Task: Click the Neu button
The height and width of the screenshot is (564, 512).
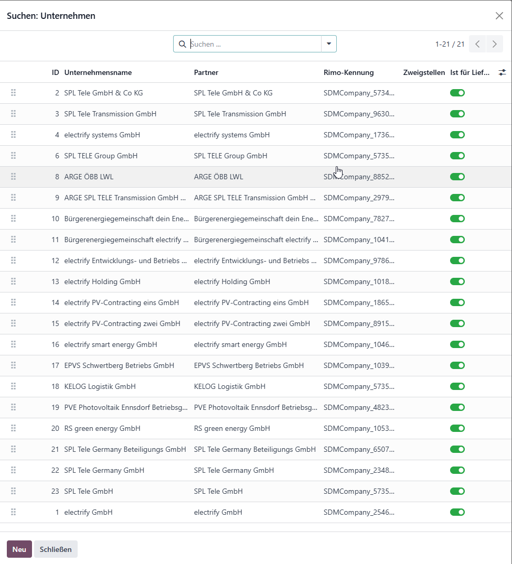Action: coord(19,549)
